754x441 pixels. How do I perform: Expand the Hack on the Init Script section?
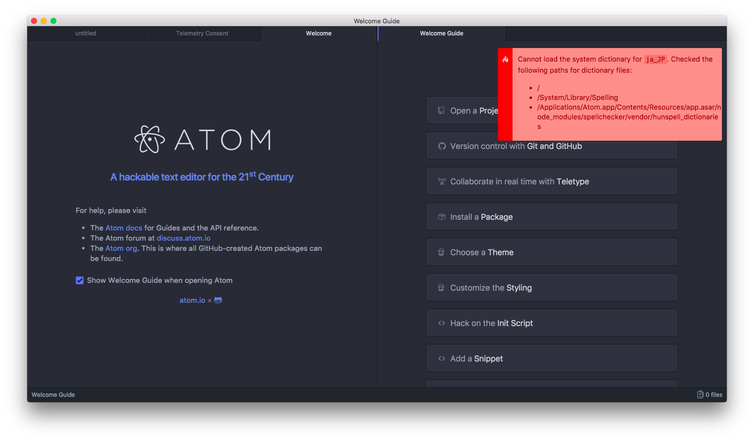(551, 323)
